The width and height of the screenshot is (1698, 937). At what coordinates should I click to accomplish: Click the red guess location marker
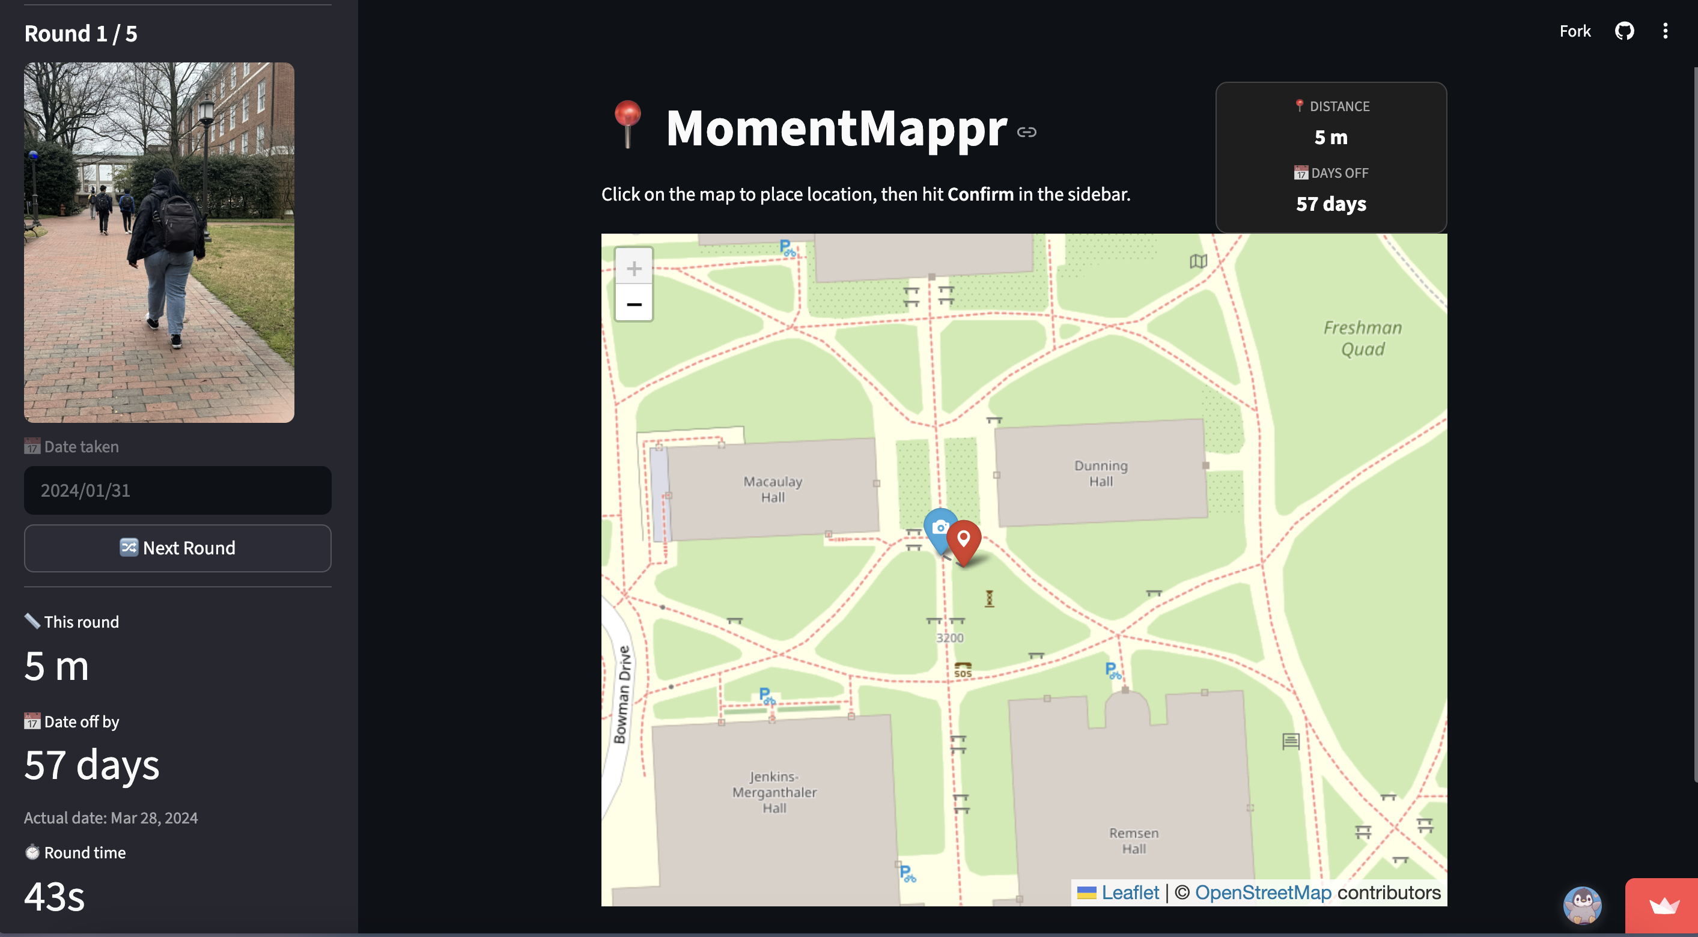tap(964, 541)
